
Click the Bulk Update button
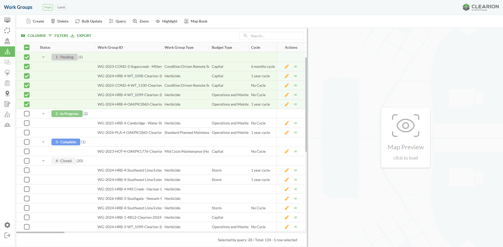89,21
